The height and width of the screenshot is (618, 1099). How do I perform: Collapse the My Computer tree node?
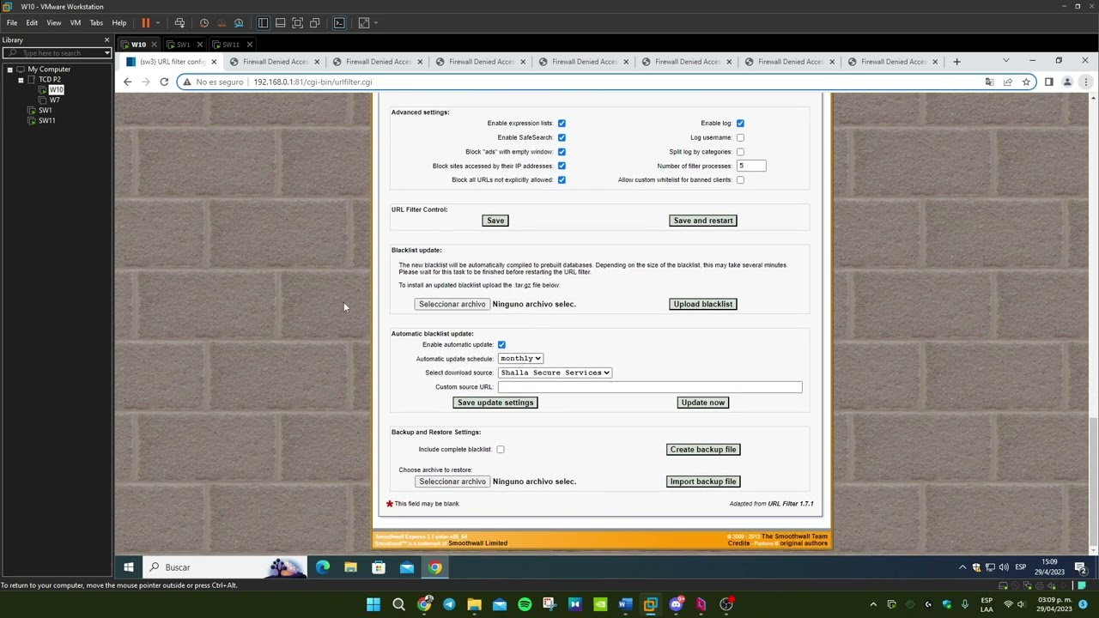pyautogui.click(x=9, y=70)
